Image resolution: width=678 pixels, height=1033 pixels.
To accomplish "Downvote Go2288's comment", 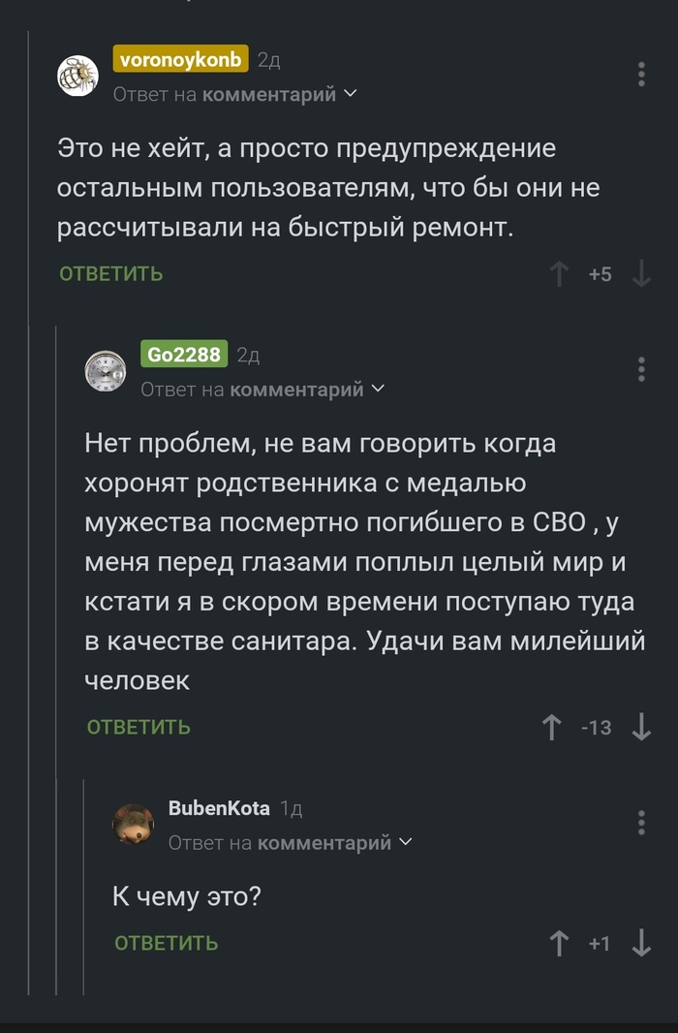I will point(641,727).
